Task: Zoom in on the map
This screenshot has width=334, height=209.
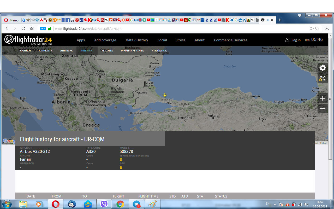Action: 323,98
